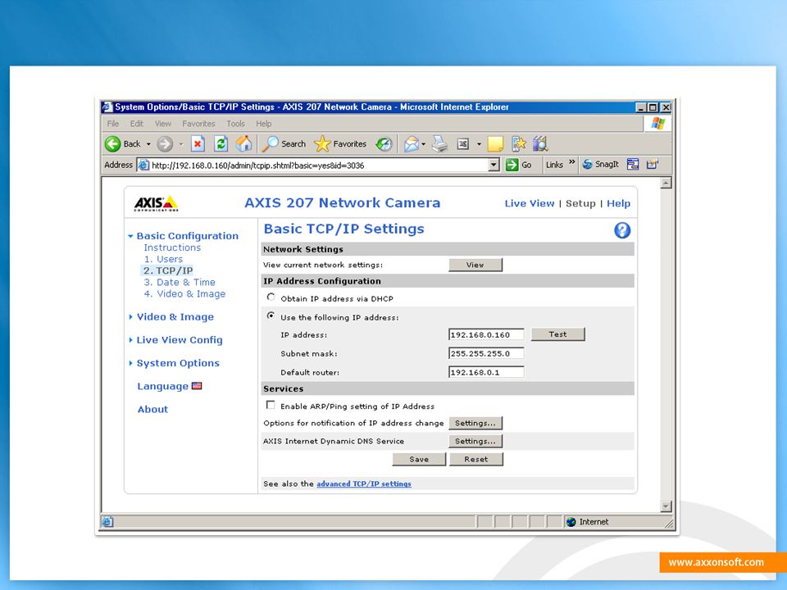This screenshot has width=787, height=590.
Task: Open Settings for IP address change notification
Action: [475, 423]
